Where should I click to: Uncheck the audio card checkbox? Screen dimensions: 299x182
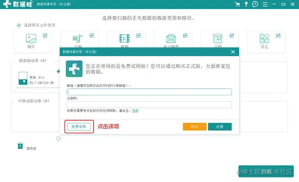click(92, 35)
